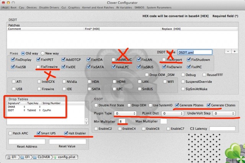
Task: Open the Gui tab
Action: [64, 8]
